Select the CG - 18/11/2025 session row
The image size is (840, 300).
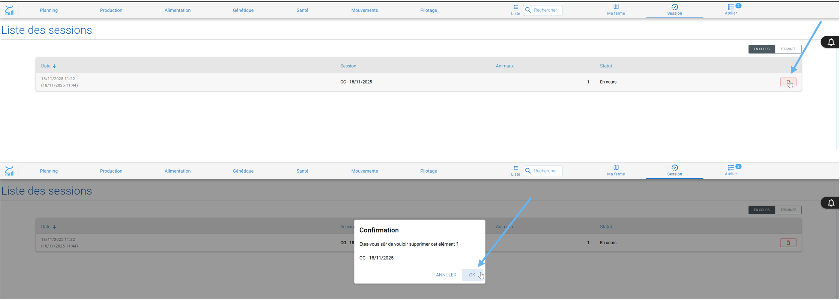(x=418, y=82)
